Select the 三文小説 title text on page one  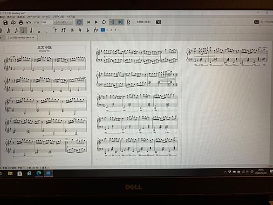point(45,47)
